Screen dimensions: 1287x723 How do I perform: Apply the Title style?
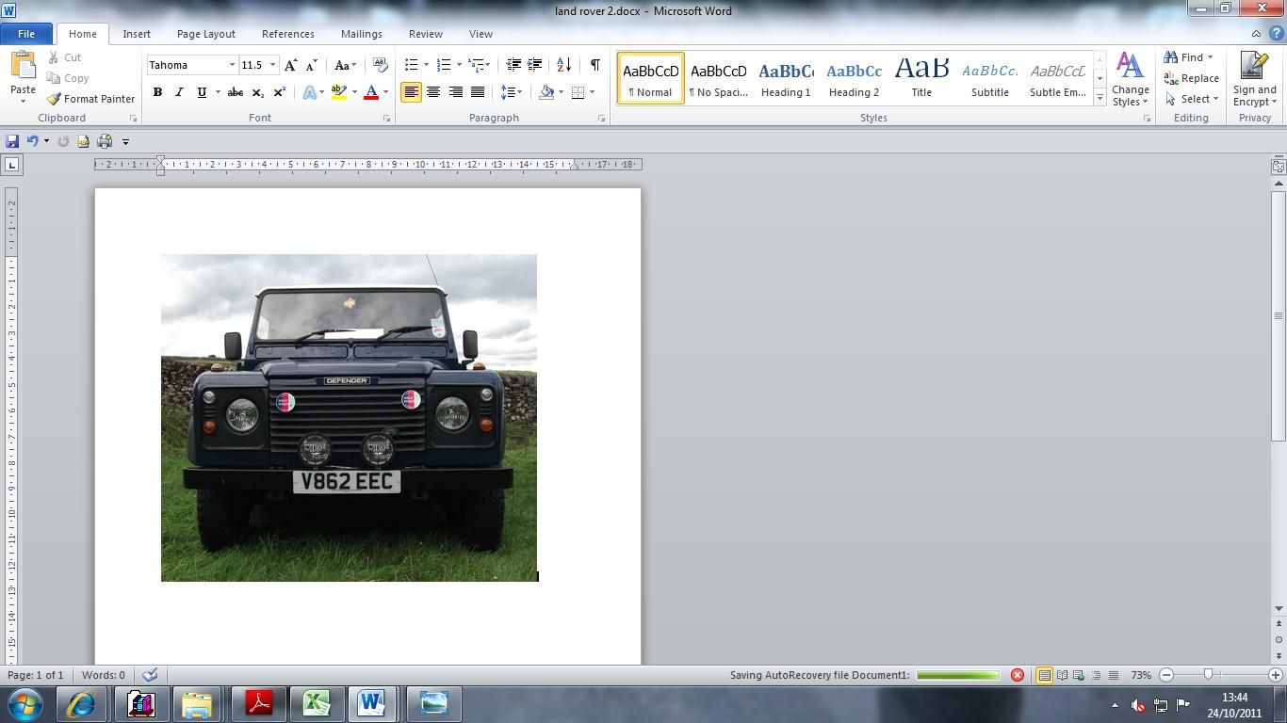[x=921, y=78]
